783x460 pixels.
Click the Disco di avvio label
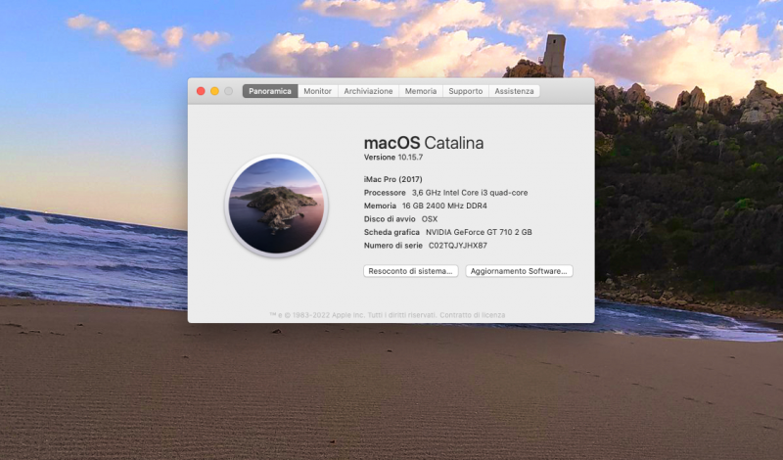[390, 219]
